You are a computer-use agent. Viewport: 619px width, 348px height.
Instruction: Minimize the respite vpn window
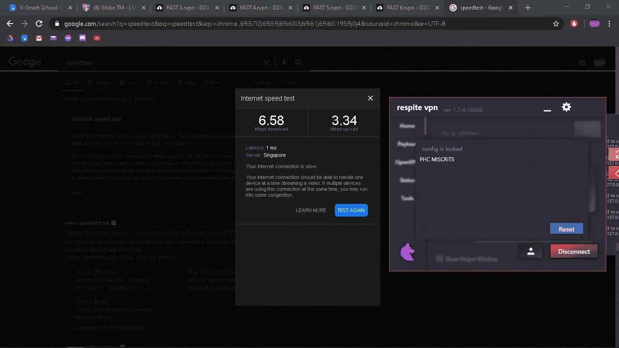pyautogui.click(x=547, y=110)
